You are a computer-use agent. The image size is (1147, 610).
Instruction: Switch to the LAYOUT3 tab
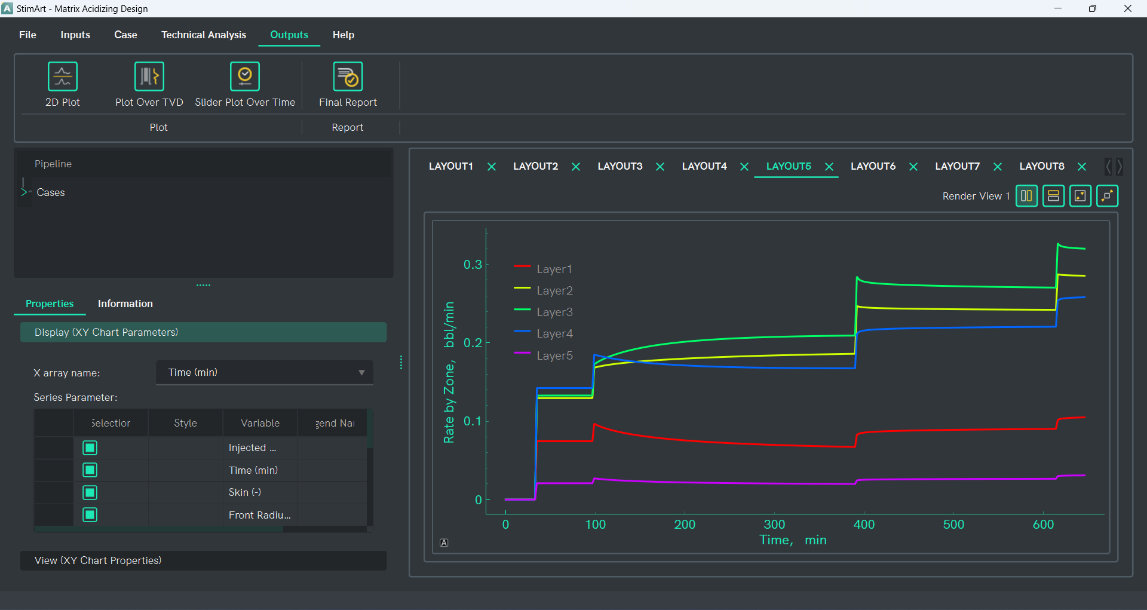619,166
